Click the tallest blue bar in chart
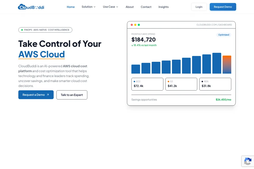 coord(217,63)
